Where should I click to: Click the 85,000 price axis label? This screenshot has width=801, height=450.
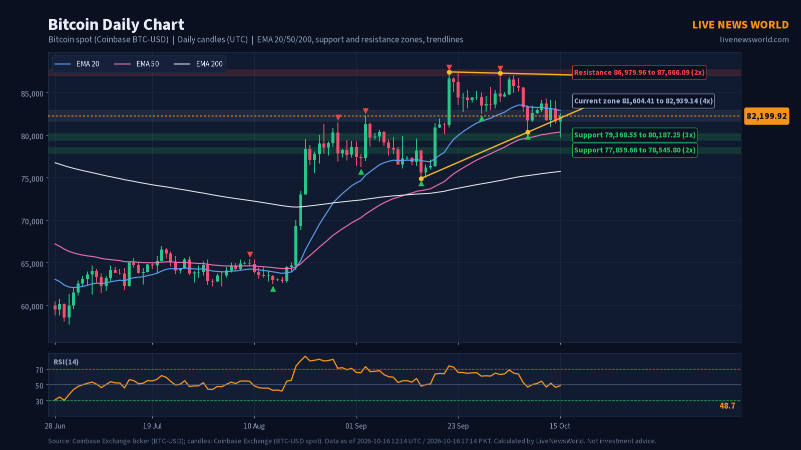[x=31, y=93]
